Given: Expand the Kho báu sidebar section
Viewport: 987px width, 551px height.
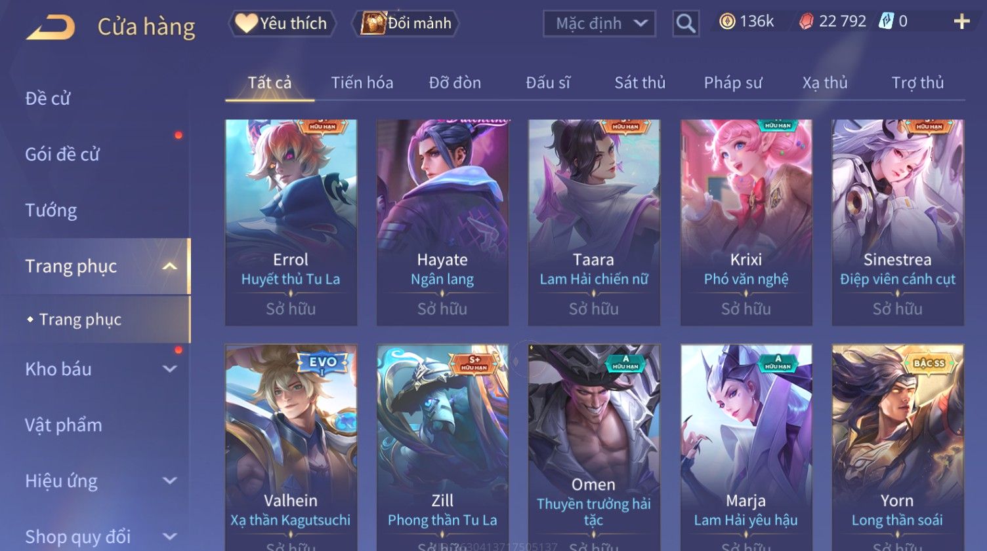Looking at the screenshot, I should [169, 369].
